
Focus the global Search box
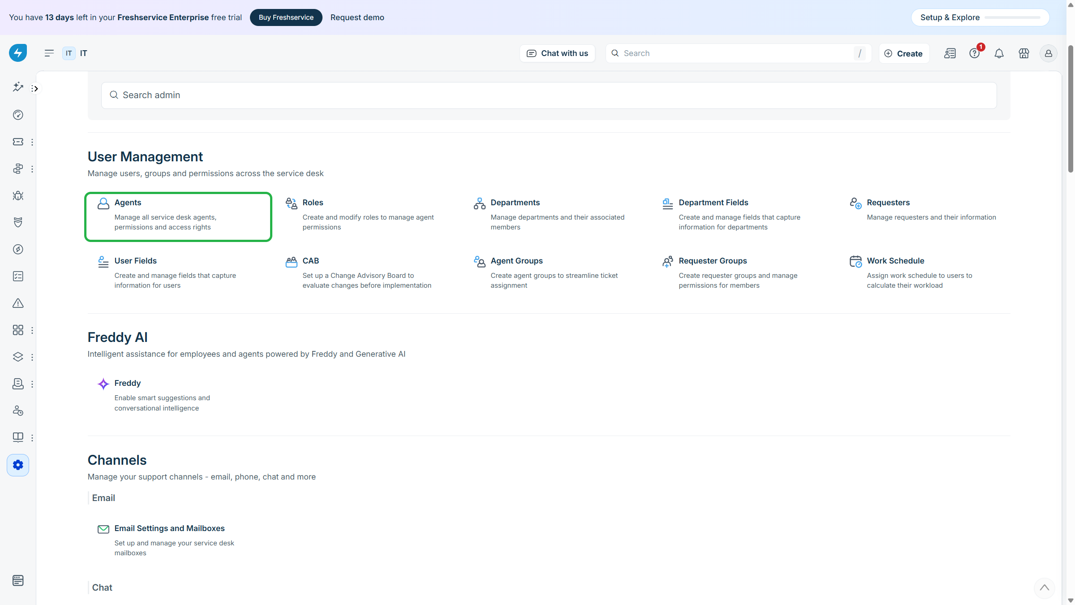point(738,53)
